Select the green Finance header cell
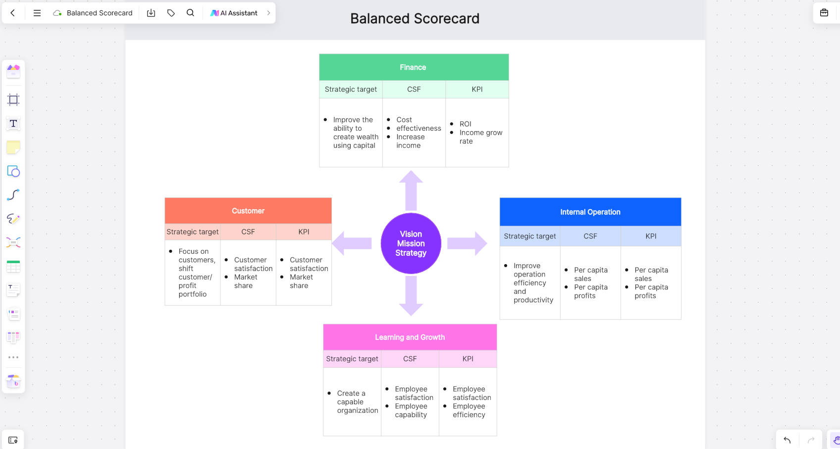 (x=414, y=67)
